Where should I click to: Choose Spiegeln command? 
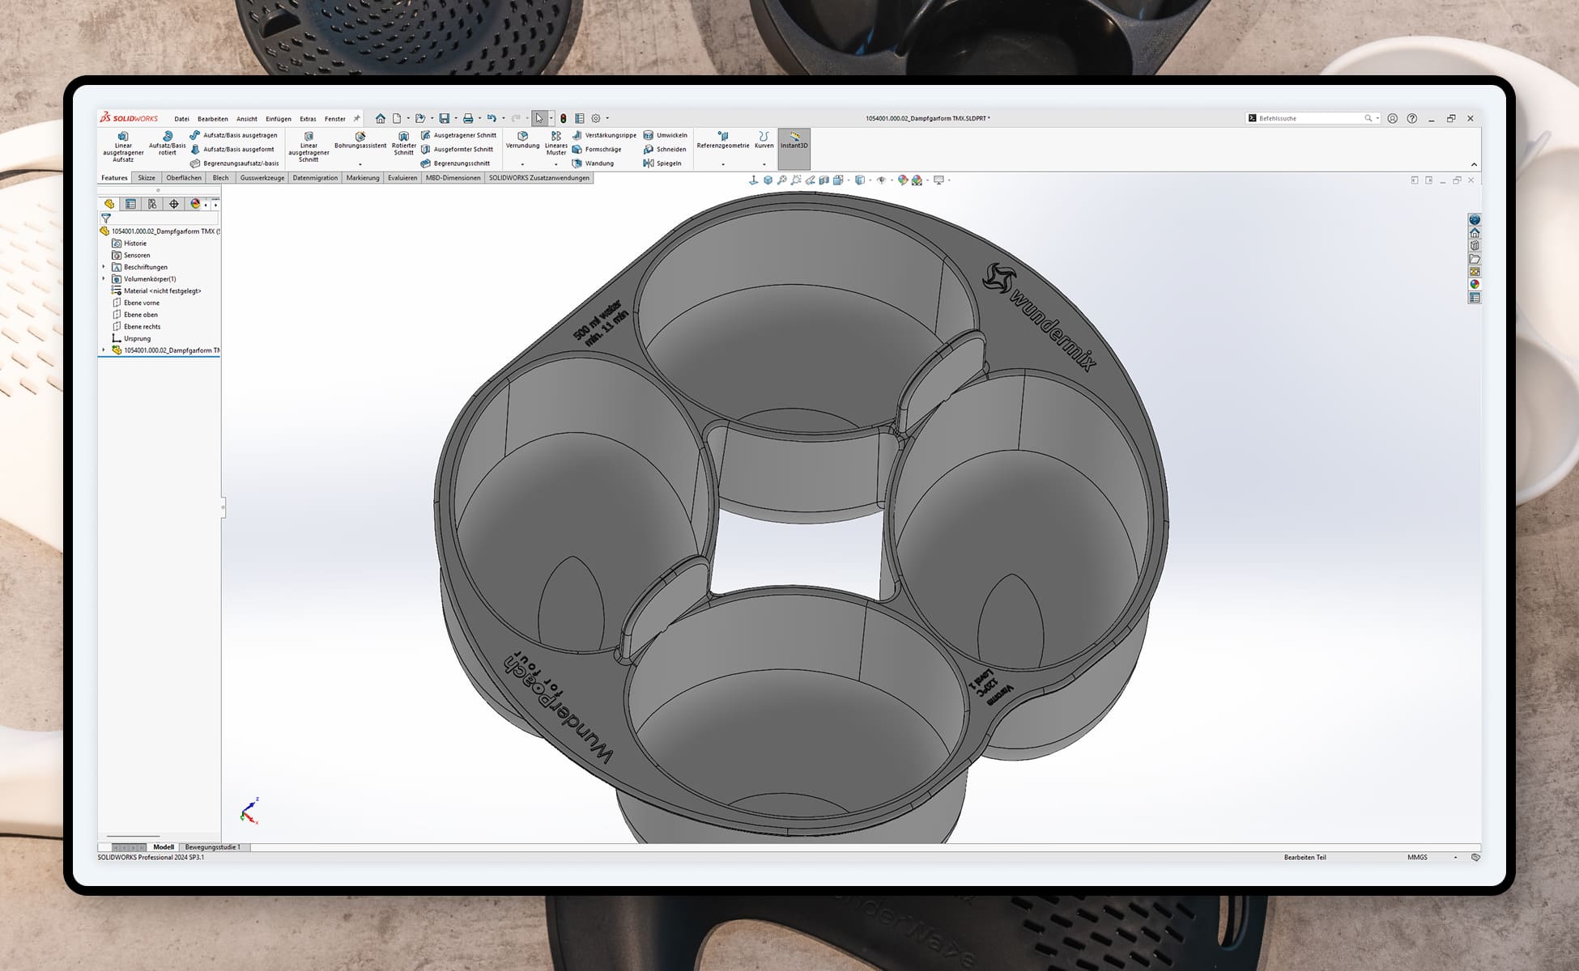click(662, 163)
